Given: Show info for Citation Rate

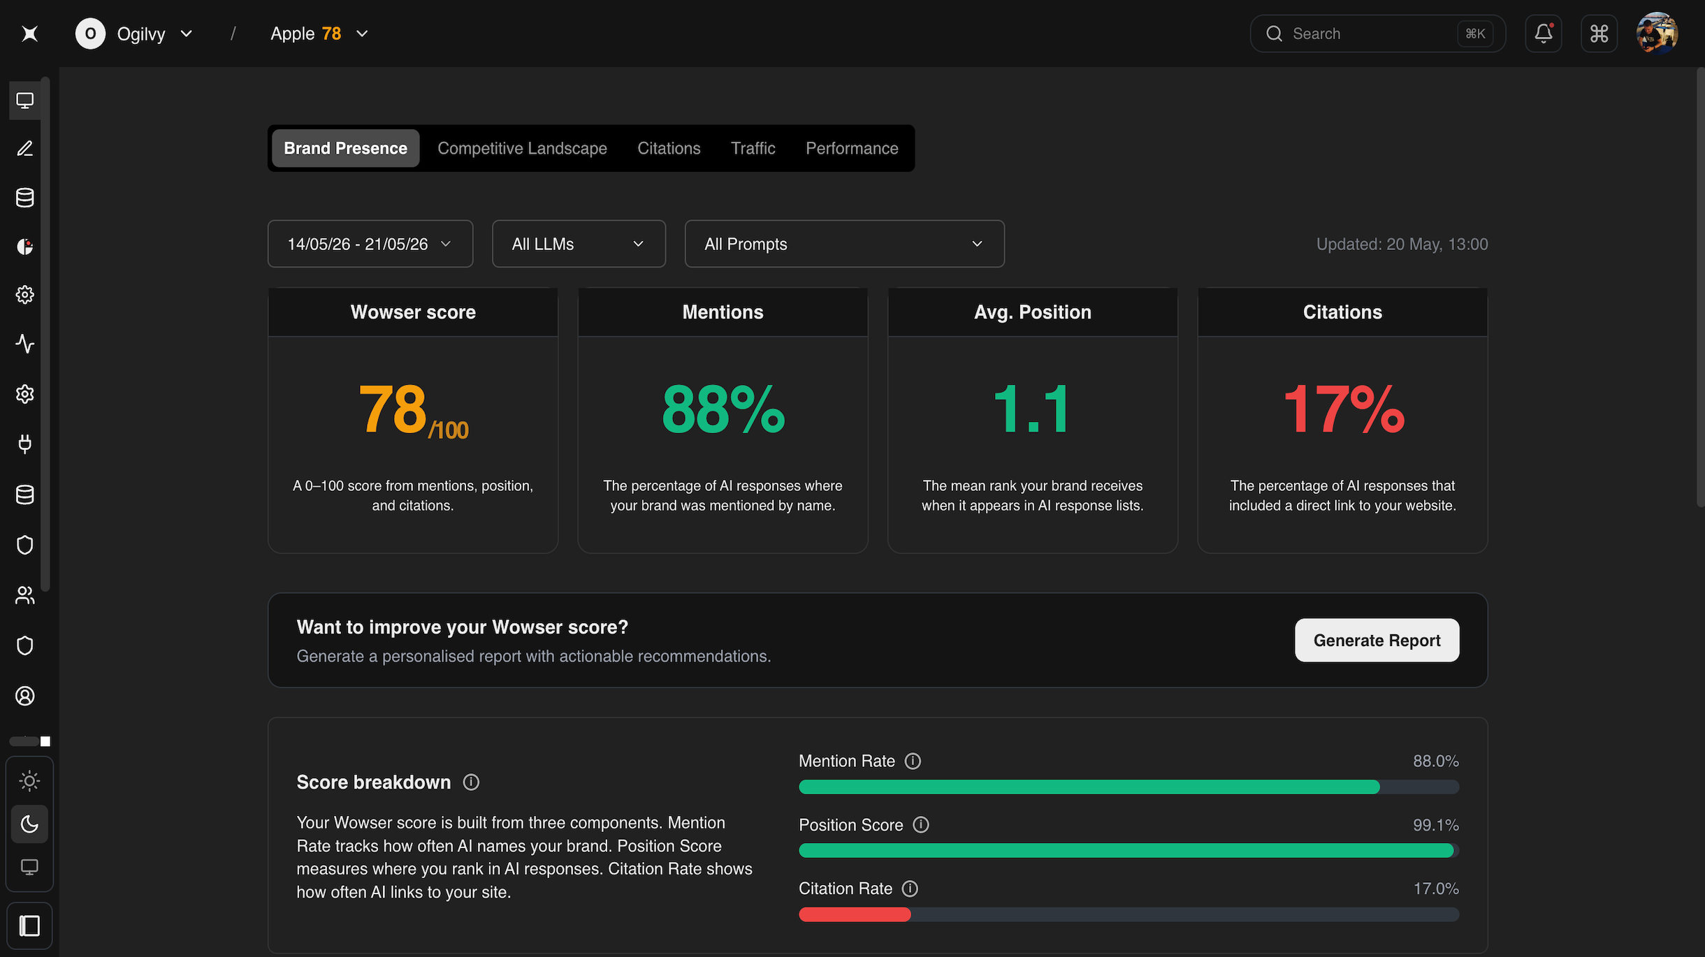Looking at the screenshot, I should [910, 889].
